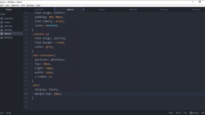Change the UTF-8 file encoding
Viewport: 205px width, 115px height.
coord(178,113)
